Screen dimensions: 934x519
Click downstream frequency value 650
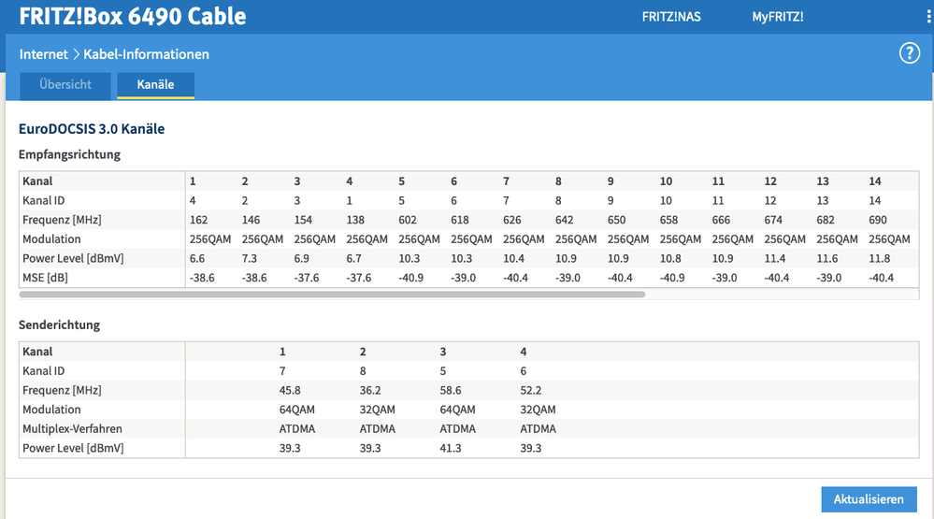pos(616,220)
